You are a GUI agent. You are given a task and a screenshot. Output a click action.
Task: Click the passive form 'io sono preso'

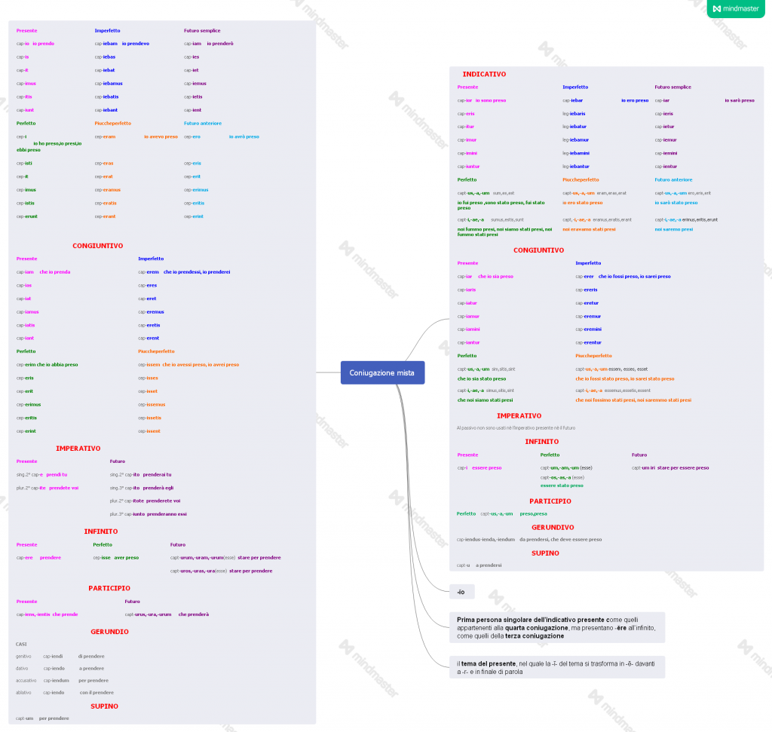[x=491, y=100]
